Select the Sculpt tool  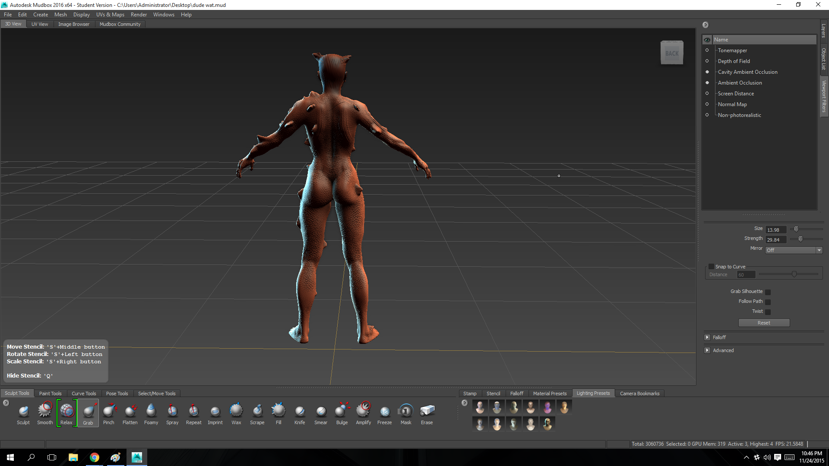click(x=23, y=414)
